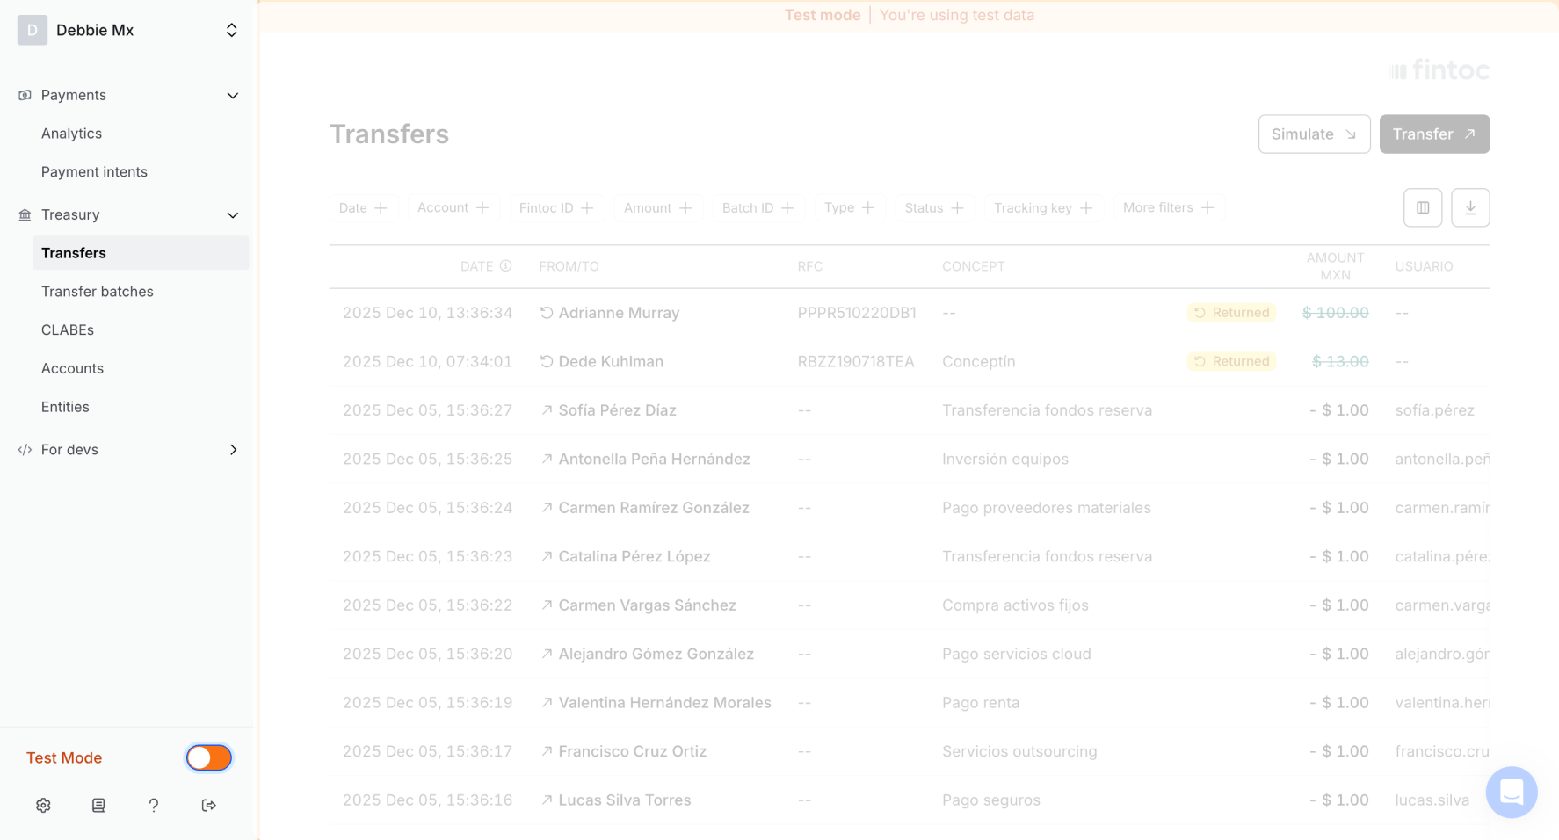This screenshot has width=1559, height=840.
Task: Click the AMOUNT MXN column header
Action: point(1335,266)
